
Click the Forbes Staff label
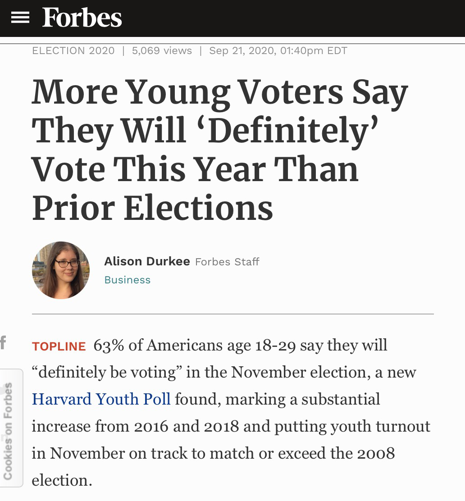click(x=227, y=262)
